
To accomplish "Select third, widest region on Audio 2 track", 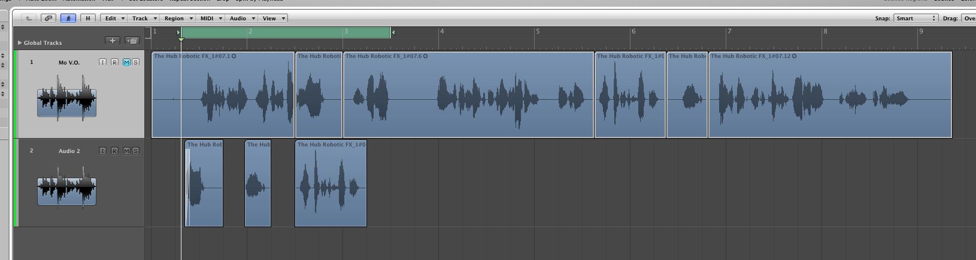I will coord(331,183).
